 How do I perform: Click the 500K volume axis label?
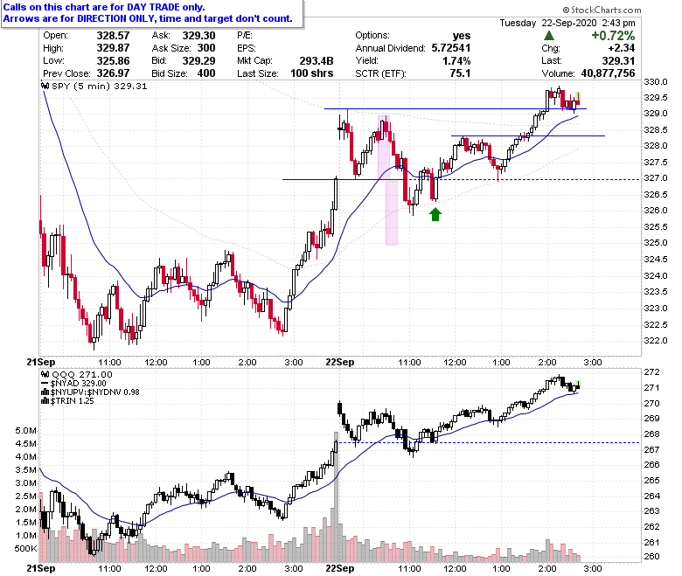25,549
